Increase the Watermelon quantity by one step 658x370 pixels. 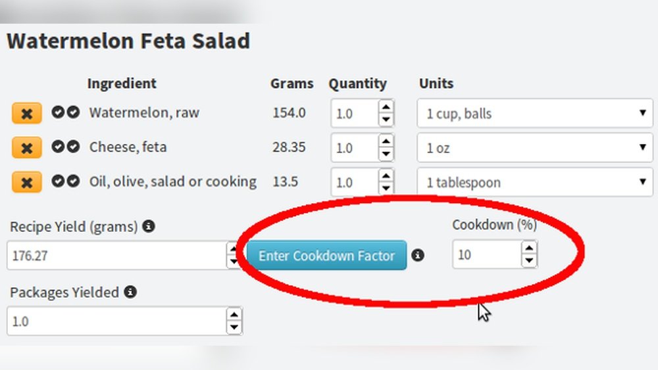386,106
